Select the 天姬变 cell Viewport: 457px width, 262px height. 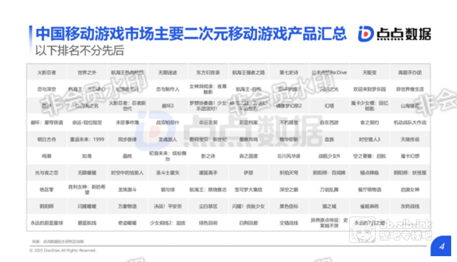click(370, 73)
